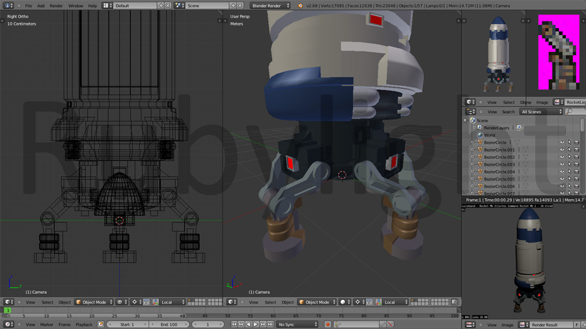The width and height of the screenshot is (586, 329).
Task: Hide BezierCircle.001 using its eye icon
Action: point(562,150)
